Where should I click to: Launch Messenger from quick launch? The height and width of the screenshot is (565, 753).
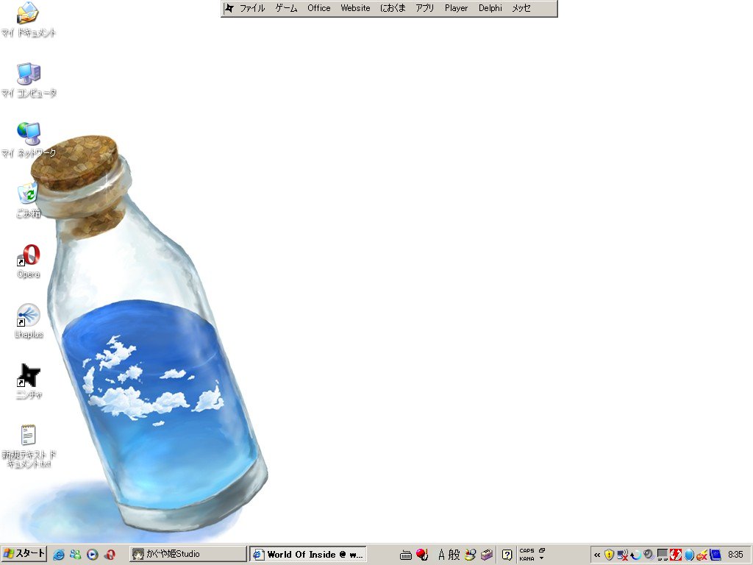(76, 555)
